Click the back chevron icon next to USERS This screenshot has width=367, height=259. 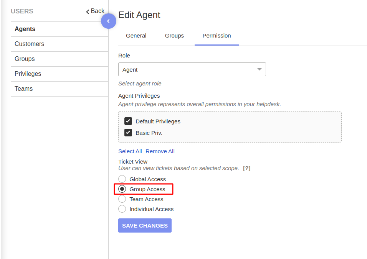pos(87,11)
